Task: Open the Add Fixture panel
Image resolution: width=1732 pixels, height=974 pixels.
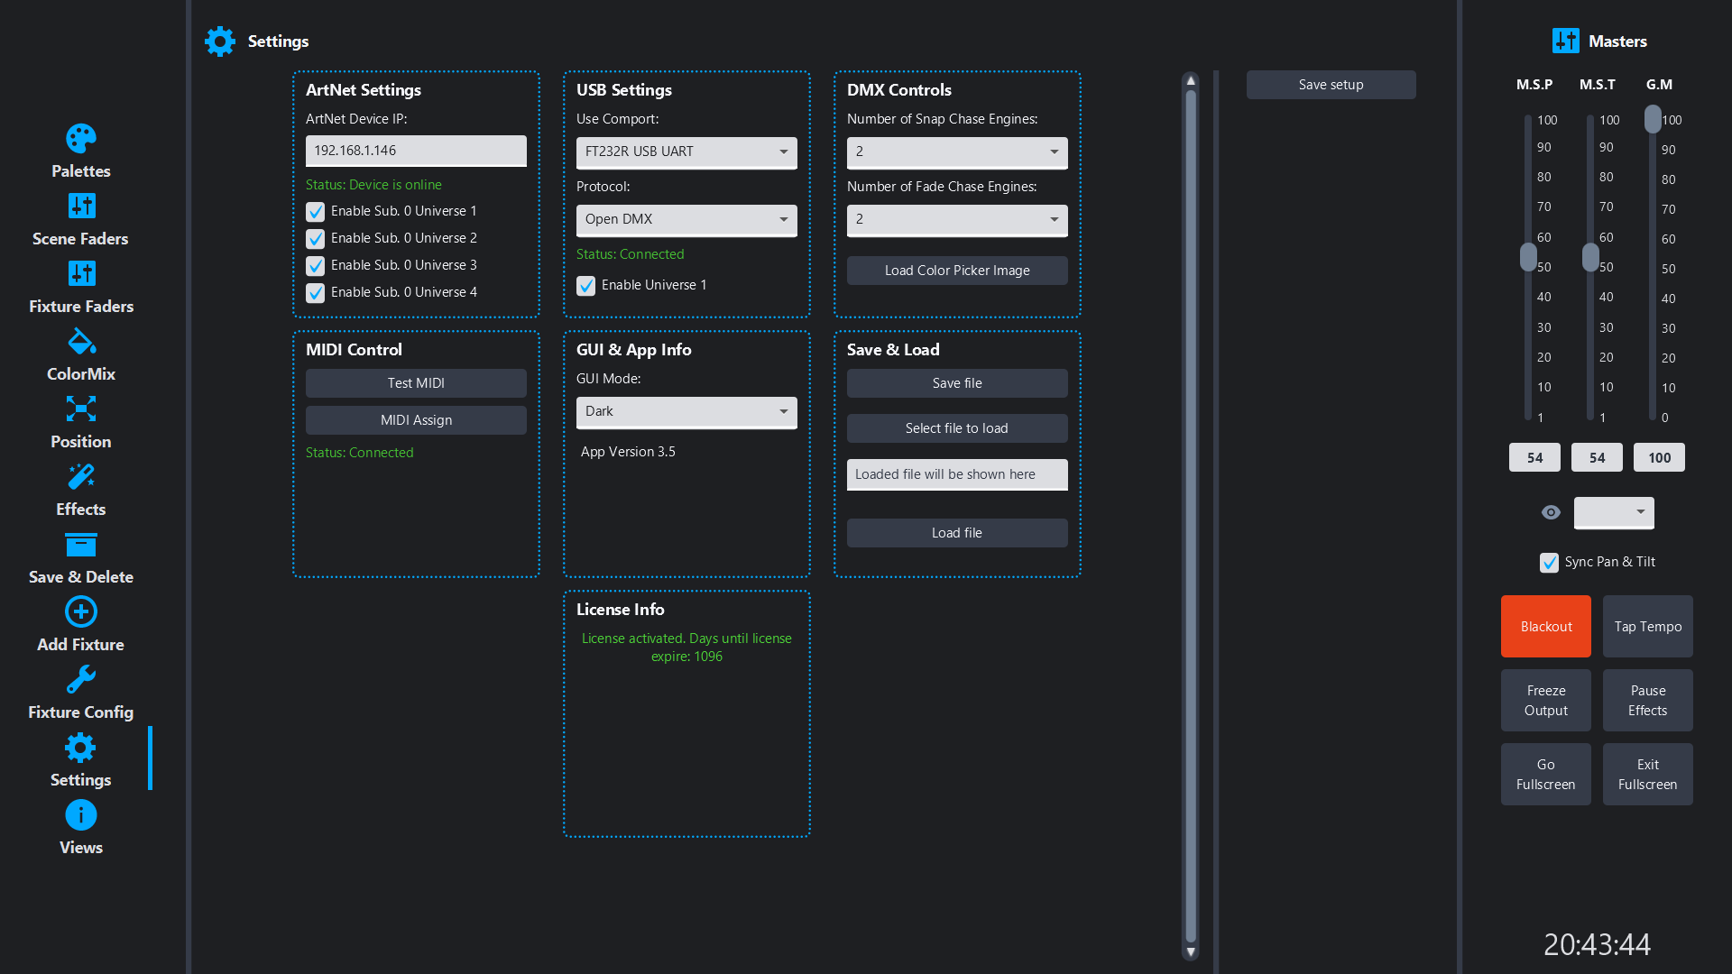Action: (80, 611)
